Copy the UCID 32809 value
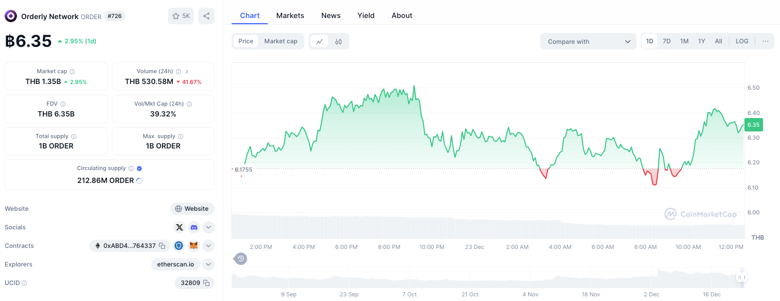 pyautogui.click(x=206, y=283)
